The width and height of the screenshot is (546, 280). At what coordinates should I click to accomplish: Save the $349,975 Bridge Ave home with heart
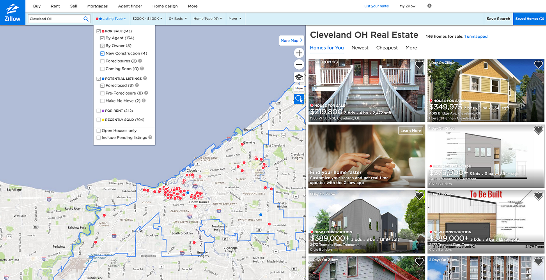pos(539,65)
